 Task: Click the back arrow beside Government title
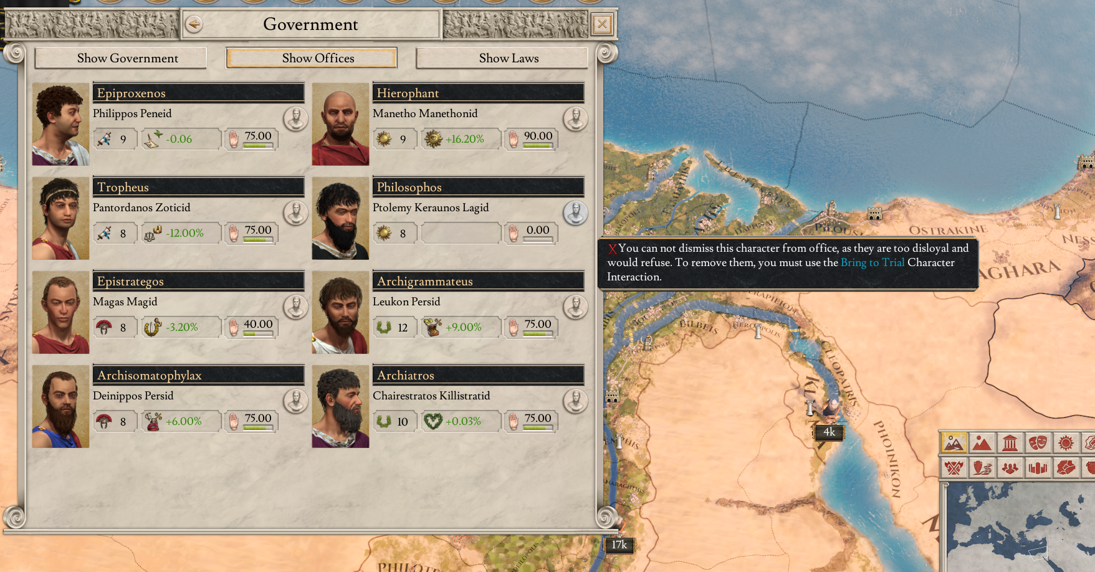tap(194, 24)
